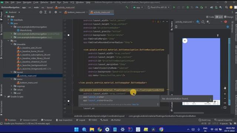Viewport: 237px width, 133px height.
Task: Open Windows taskbar search
Action: [x=84, y=129]
